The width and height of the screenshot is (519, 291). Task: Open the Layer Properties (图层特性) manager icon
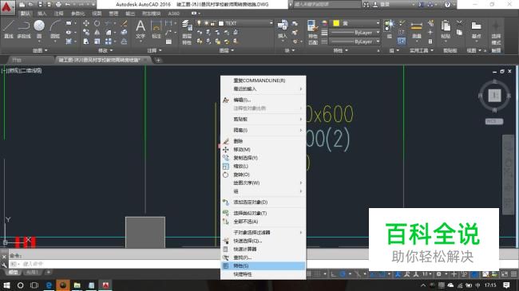187,32
